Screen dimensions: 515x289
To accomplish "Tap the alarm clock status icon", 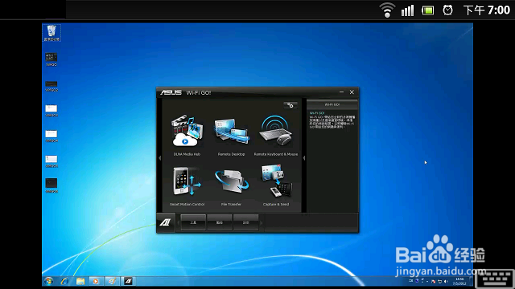I will pyautogui.click(x=447, y=10).
